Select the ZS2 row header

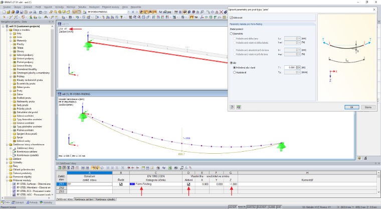tap(61, 188)
